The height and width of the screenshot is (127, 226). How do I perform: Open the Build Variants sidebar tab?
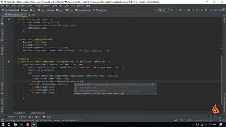coord(2,105)
